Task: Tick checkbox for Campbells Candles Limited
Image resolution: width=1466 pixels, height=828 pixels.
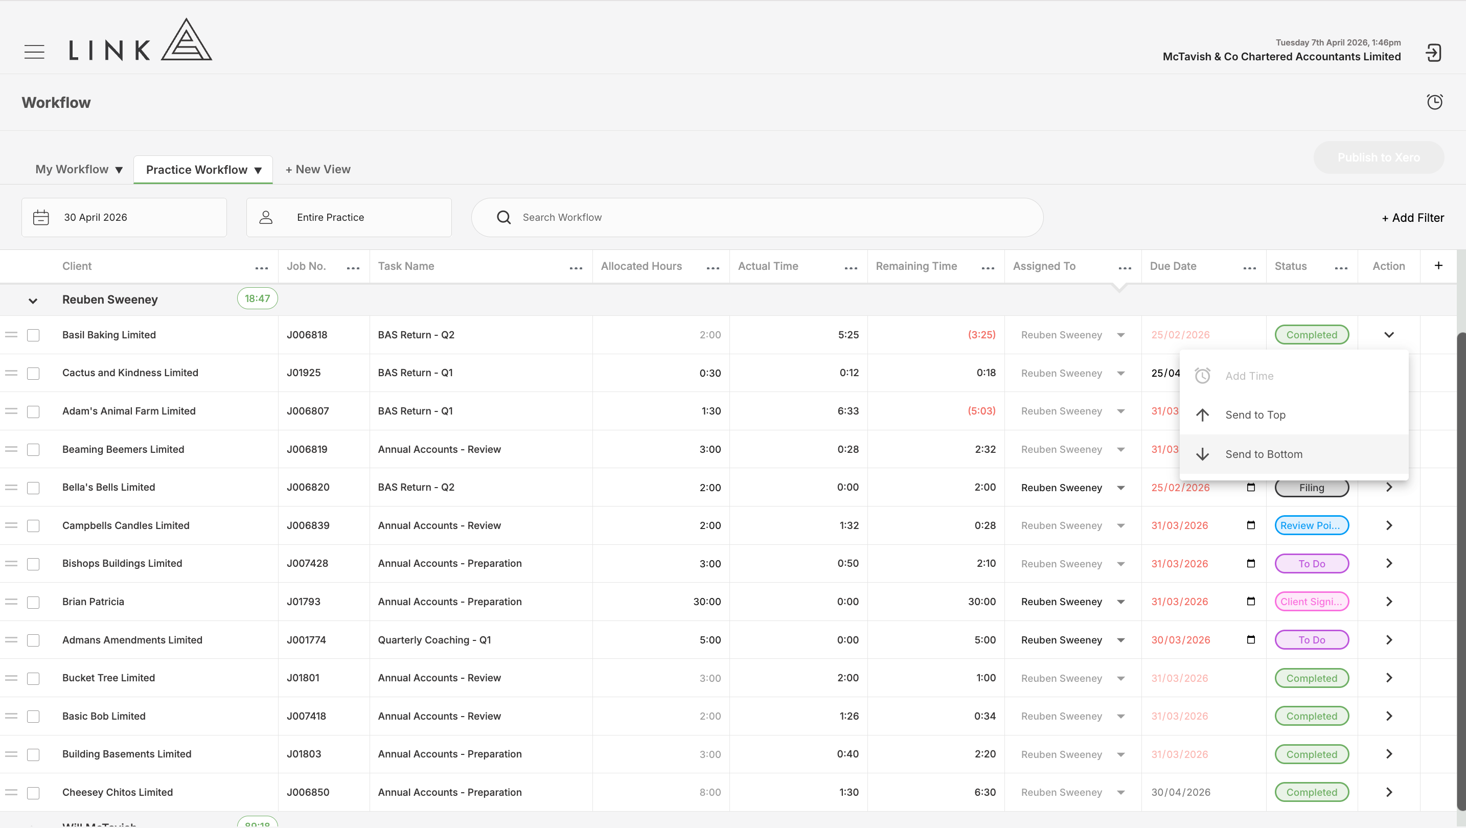Action: point(34,526)
